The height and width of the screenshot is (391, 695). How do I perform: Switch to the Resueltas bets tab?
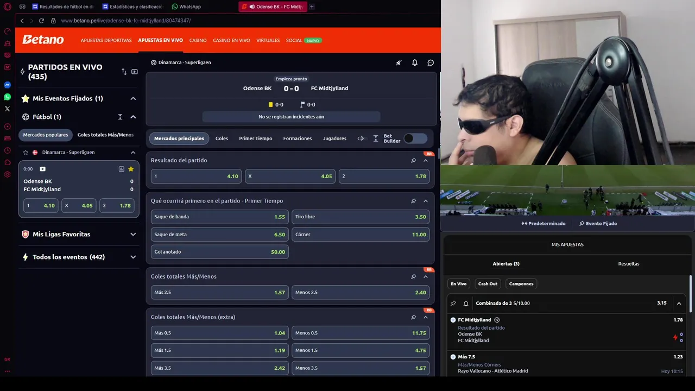point(629,264)
